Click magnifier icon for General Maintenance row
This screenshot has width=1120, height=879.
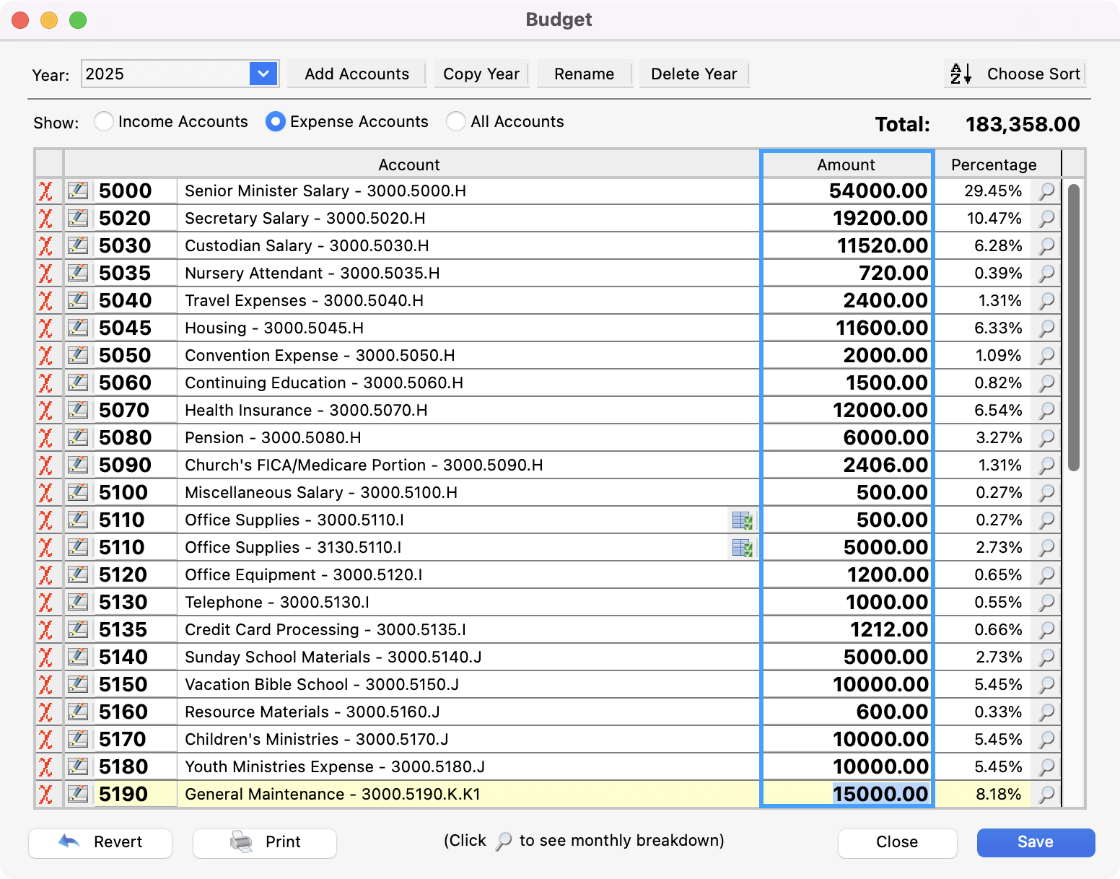1046,795
